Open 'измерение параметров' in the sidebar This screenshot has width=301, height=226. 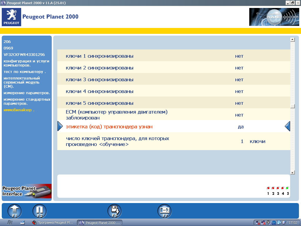pyautogui.click(x=27, y=93)
